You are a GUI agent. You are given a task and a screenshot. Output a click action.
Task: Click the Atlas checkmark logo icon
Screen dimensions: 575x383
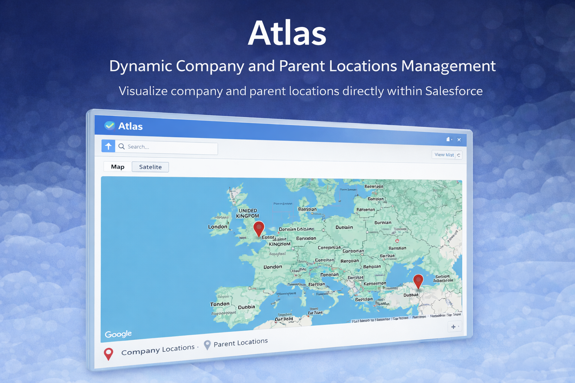(109, 126)
